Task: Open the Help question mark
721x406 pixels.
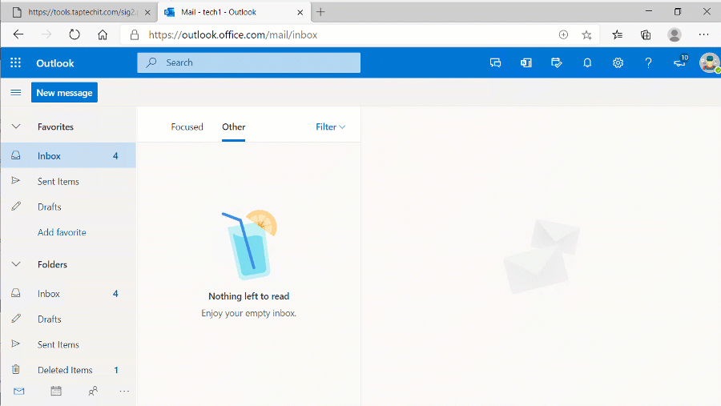Action: [648, 63]
